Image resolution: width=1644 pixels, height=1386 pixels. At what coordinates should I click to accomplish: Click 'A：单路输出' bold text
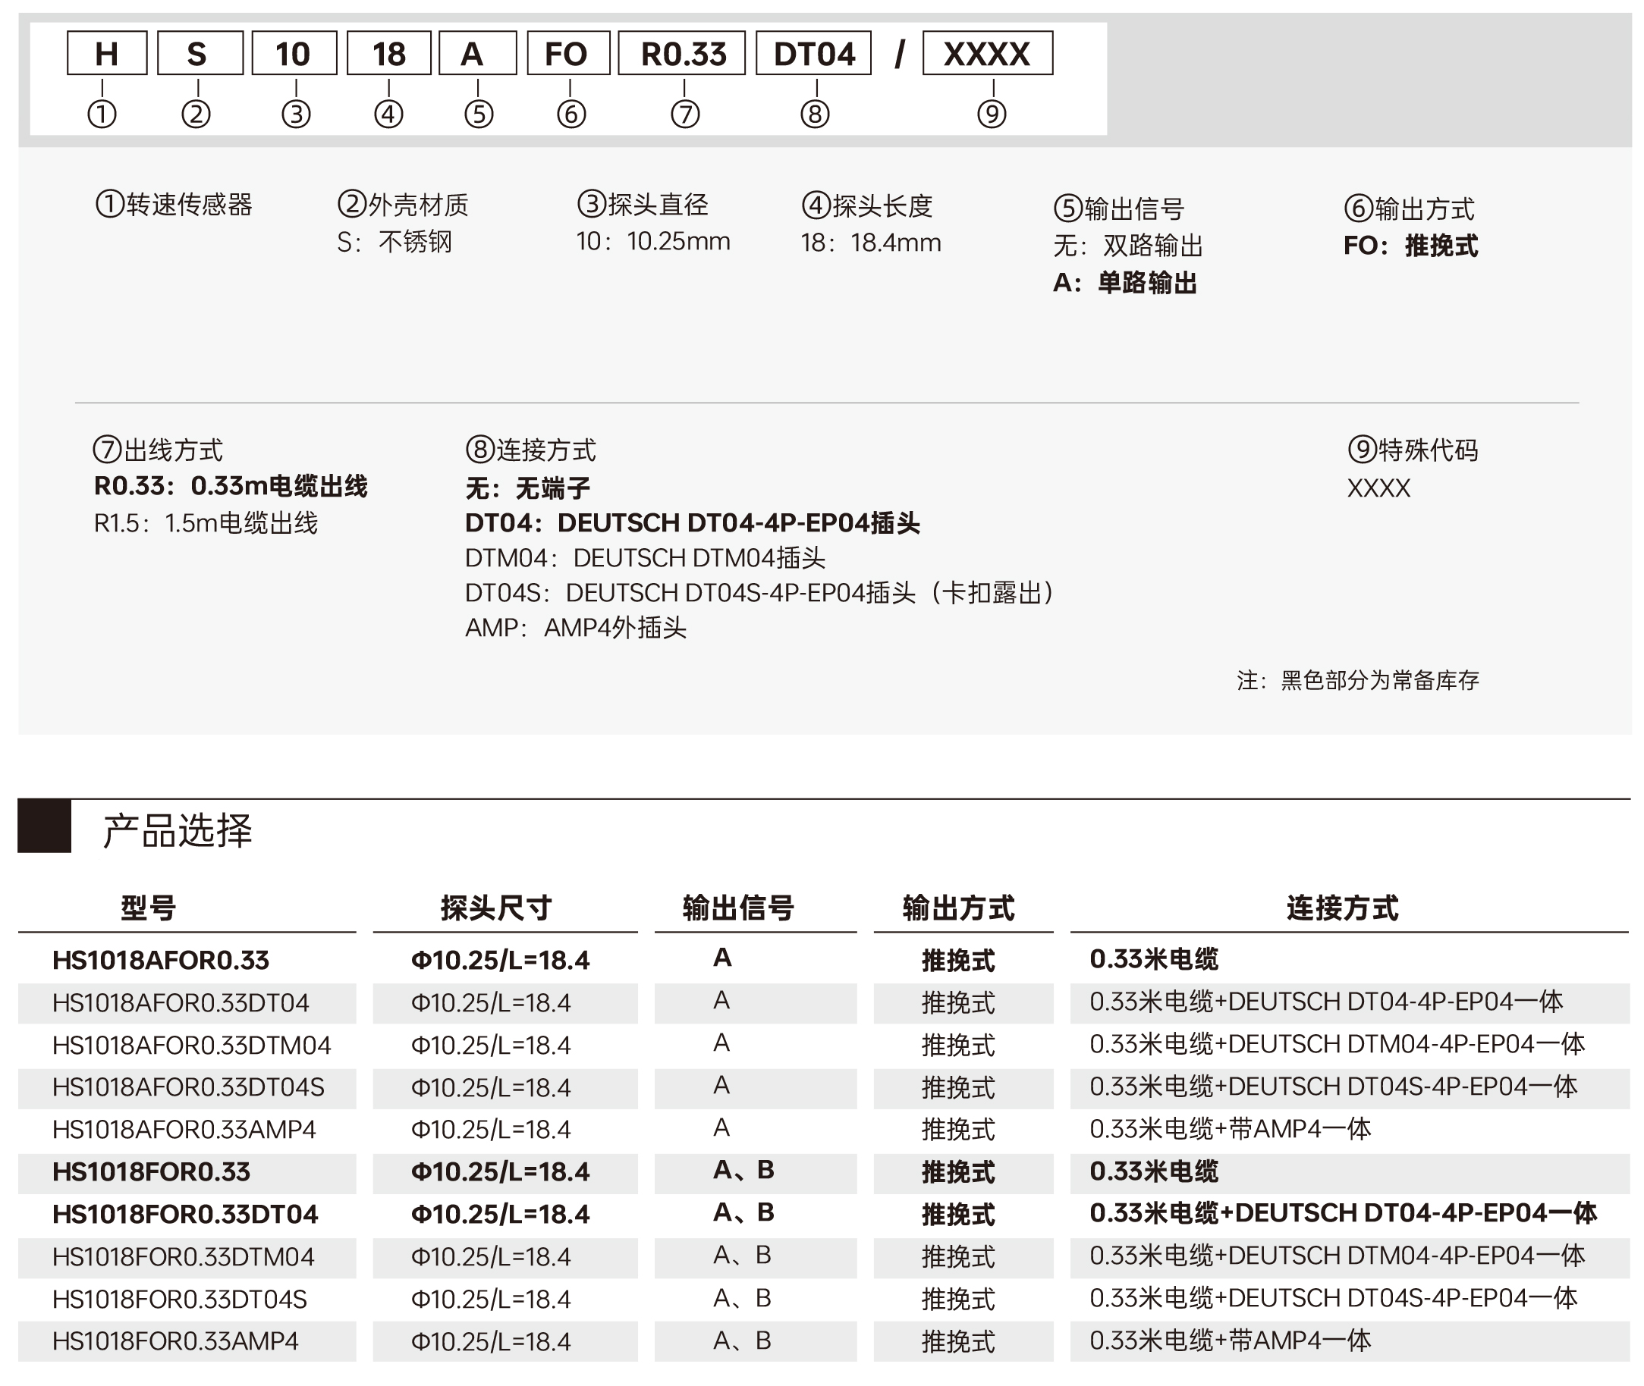click(1125, 283)
